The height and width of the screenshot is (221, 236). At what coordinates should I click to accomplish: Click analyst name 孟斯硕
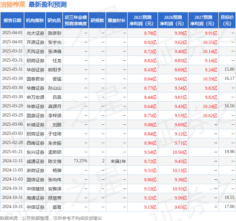point(54,152)
